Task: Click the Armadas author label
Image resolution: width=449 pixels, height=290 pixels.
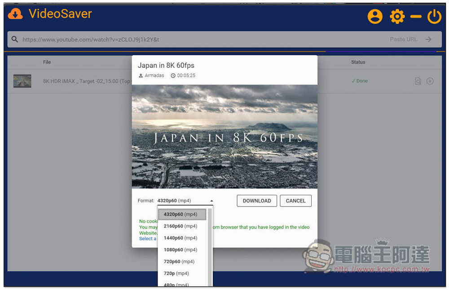Action: tap(151, 75)
